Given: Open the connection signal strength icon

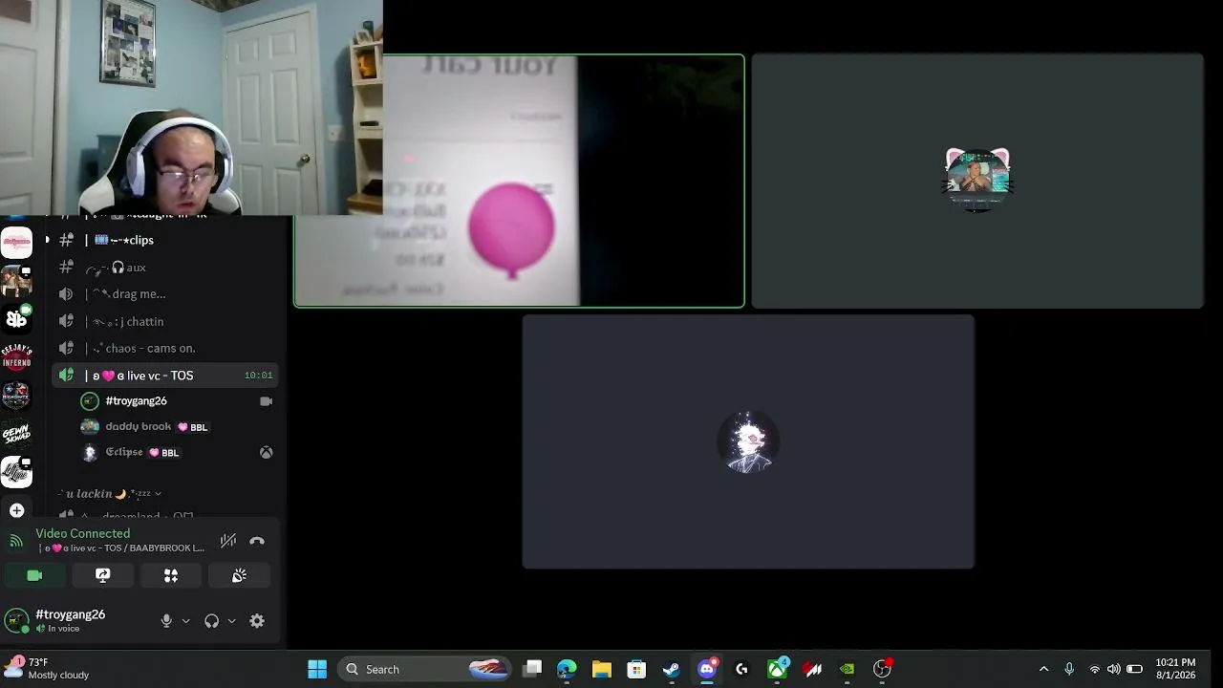Looking at the screenshot, I should [x=16, y=541].
